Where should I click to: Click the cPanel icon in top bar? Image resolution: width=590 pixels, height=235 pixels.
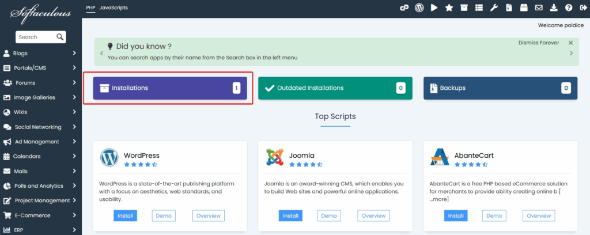pyautogui.click(x=404, y=8)
